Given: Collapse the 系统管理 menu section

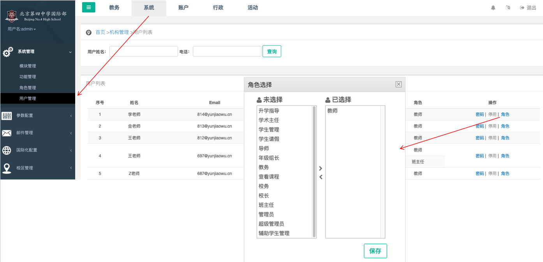Looking at the screenshot, I should (71, 52).
